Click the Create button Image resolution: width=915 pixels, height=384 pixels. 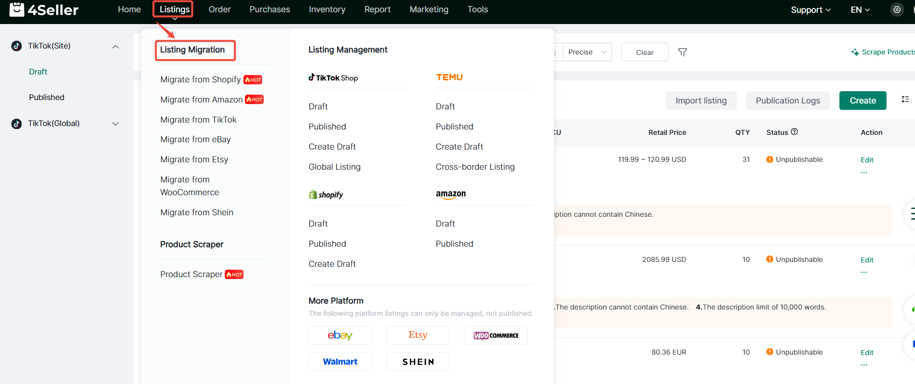pos(862,101)
